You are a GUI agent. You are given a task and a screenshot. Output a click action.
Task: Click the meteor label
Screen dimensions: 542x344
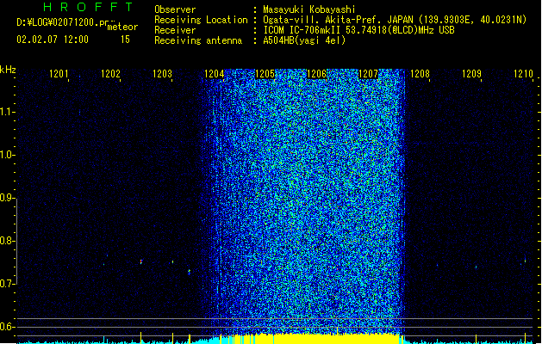tap(122, 27)
